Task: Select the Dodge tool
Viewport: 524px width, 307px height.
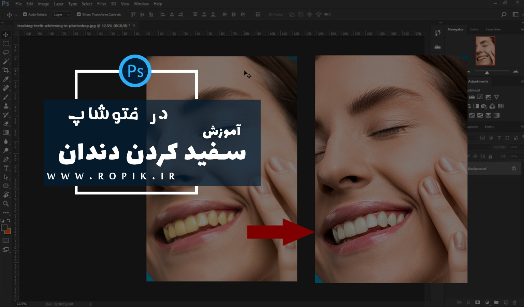Action: [x=6, y=150]
